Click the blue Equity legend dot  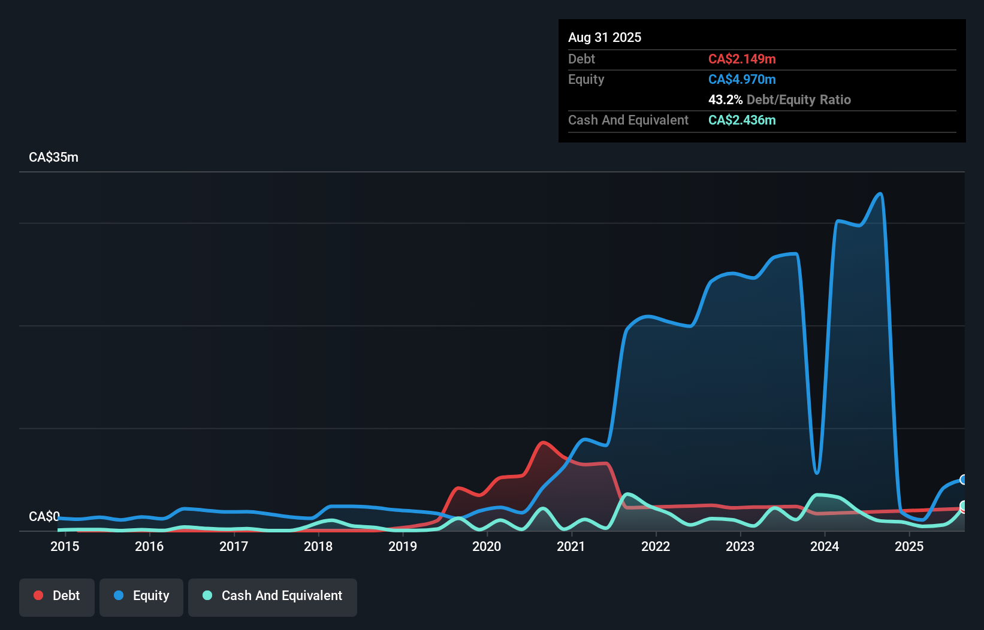click(x=119, y=595)
